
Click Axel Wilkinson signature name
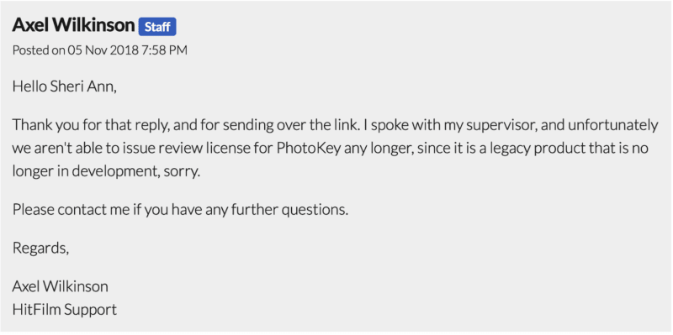pos(60,286)
